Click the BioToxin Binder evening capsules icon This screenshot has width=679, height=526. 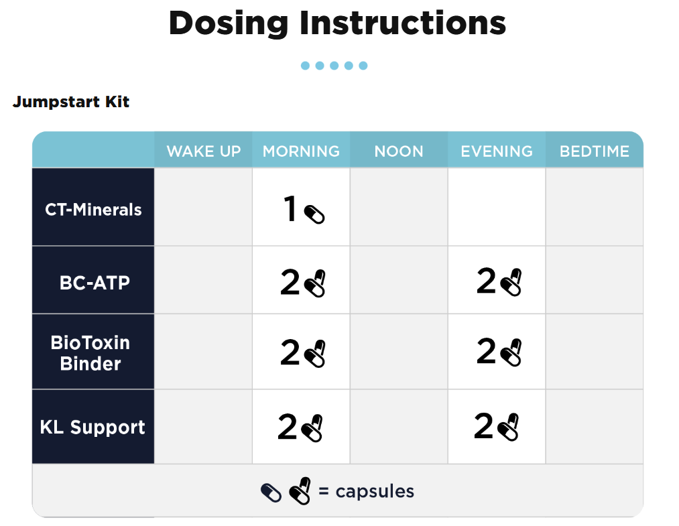coord(511,352)
